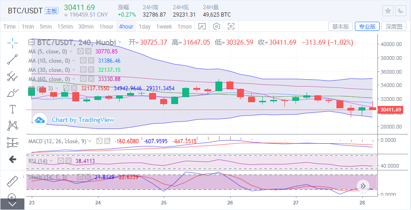This screenshot has width=411, height=210.
Task: Remove MA (30, close, 0) with X
Action: [91, 70]
